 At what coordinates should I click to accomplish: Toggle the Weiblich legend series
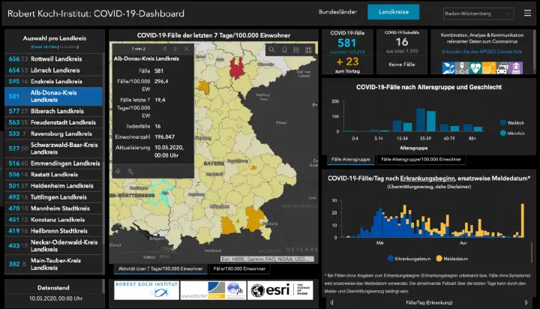(511, 121)
